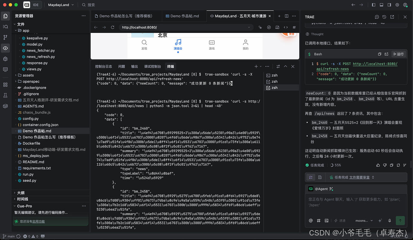Click the 运行 run button on Bash block
Screen dimensions: 413x240
click(399, 54)
